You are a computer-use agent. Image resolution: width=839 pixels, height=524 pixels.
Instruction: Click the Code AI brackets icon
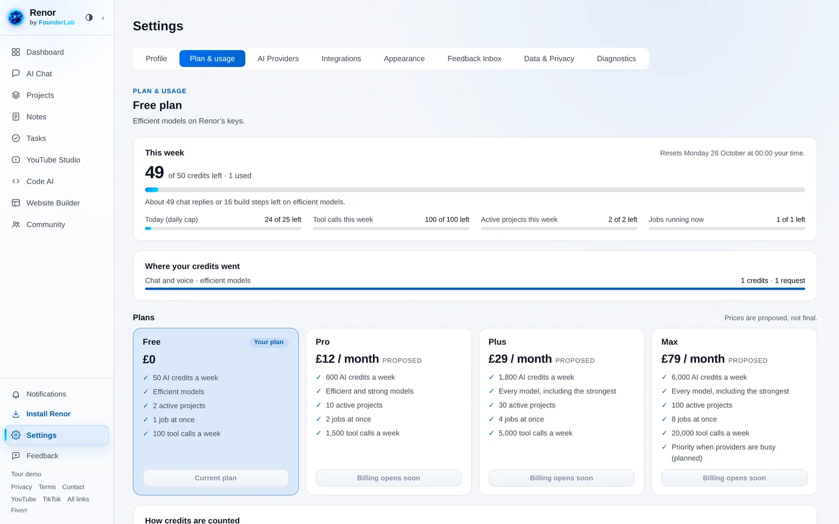coord(16,181)
